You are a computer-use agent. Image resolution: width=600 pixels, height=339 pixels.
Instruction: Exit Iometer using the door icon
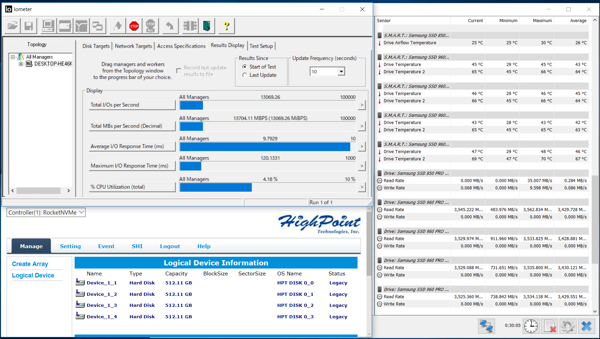click(x=207, y=26)
